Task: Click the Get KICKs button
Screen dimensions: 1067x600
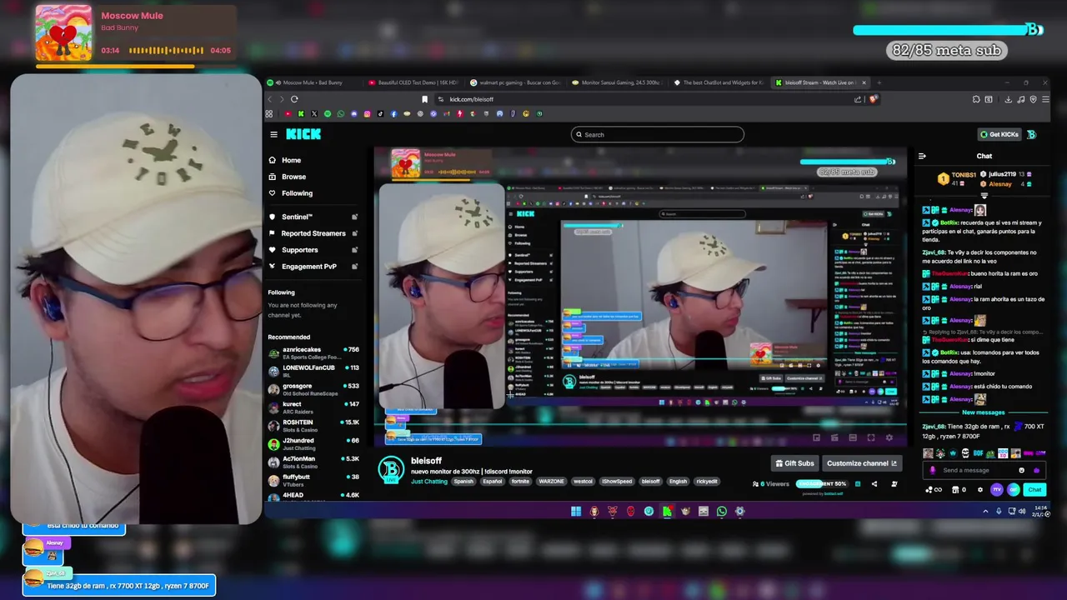Action: point(999,134)
